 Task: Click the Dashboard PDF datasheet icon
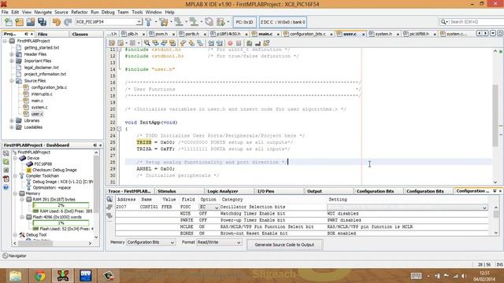[x=6, y=178]
